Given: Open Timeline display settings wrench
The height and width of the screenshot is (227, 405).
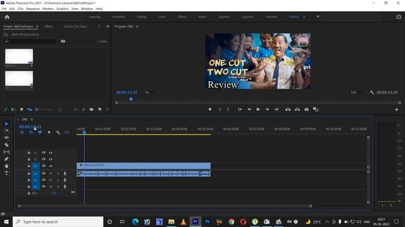Looking at the screenshot, I should point(58,132).
